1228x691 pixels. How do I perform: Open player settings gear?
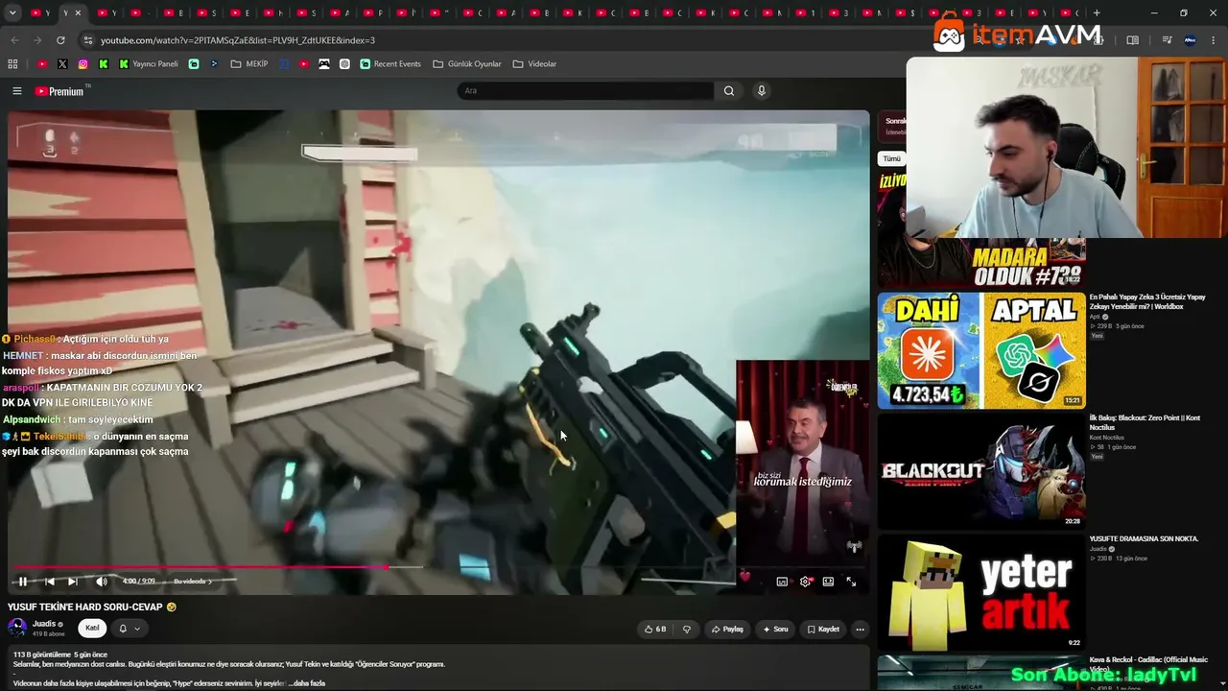click(805, 582)
